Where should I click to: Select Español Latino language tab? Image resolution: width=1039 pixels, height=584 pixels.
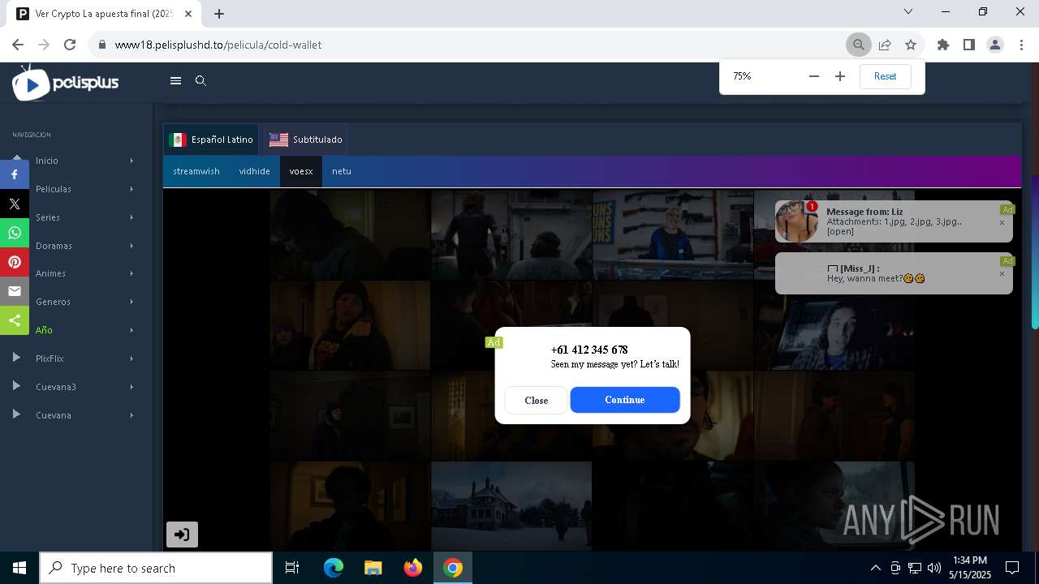coord(211,140)
